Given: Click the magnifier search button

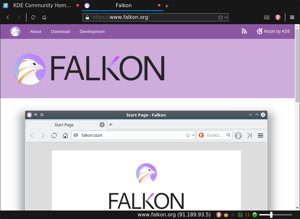Looking at the screenshot, I should tap(229, 135).
